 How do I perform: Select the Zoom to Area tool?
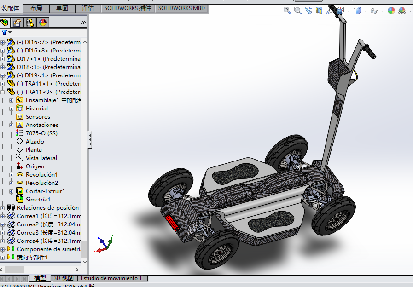click(x=297, y=11)
